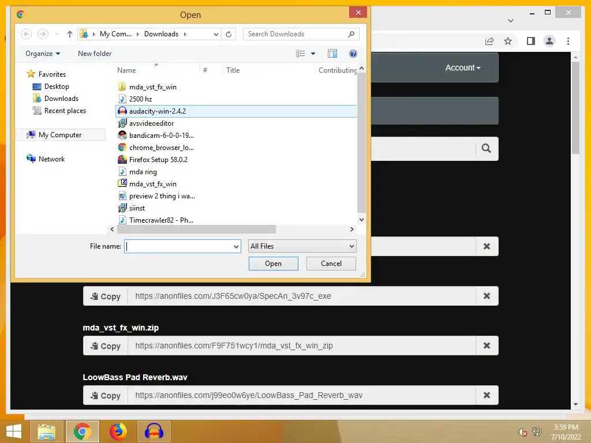The height and width of the screenshot is (443, 591).
Task: Remove the mda_vst_fx_win.zip entry
Action: tap(487, 346)
